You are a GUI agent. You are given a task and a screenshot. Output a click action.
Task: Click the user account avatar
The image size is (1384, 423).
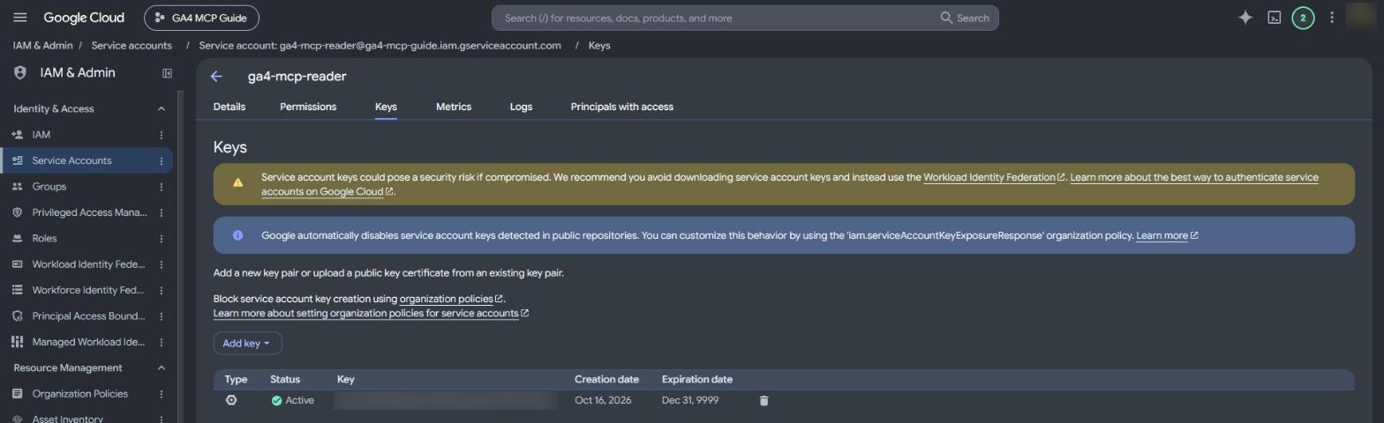click(x=1363, y=18)
